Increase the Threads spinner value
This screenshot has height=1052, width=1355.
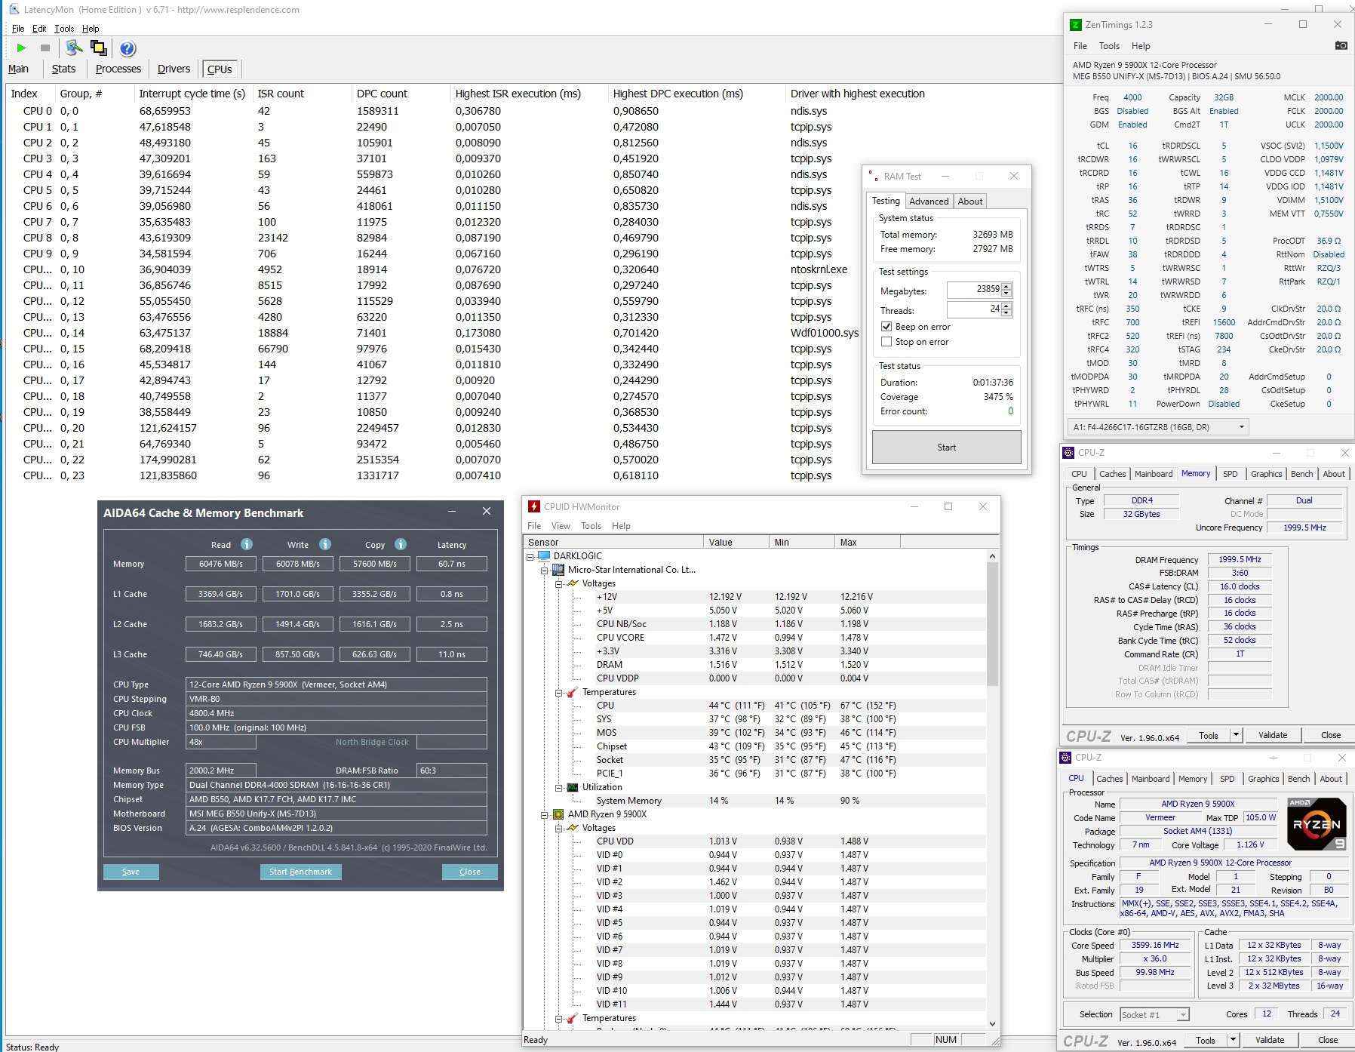[1007, 306]
